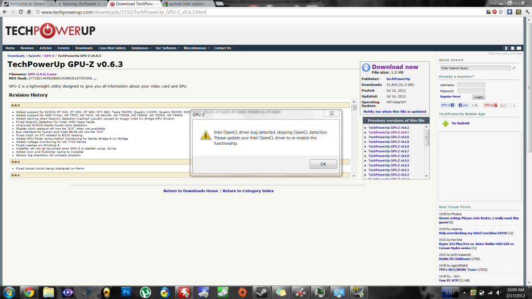Open Steam from the taskbar
Screen dimensions: 532x299
[x=262, y=292]
